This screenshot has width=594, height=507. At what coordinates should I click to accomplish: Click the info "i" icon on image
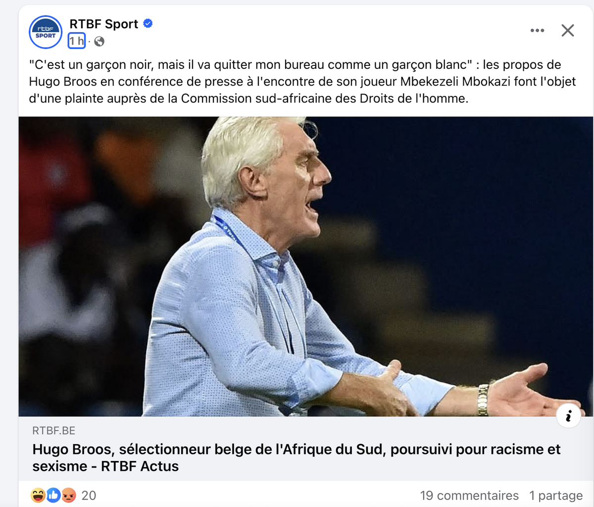tap(569, 416)
